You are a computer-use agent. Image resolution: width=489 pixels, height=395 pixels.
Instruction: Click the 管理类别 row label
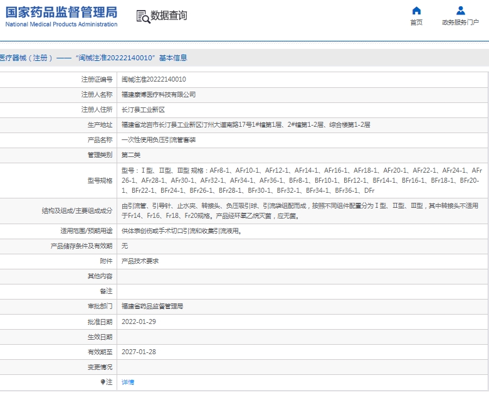[100, 155]
